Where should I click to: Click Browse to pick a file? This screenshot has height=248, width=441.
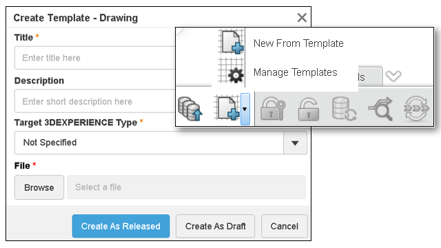click(x=39, y=187)
